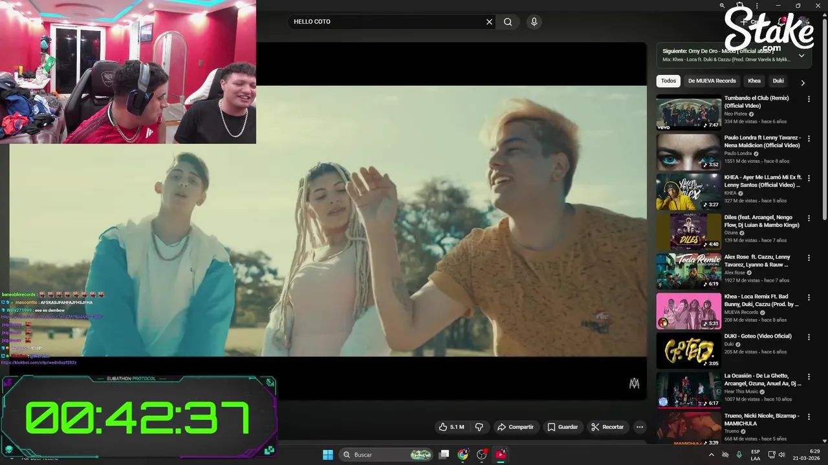This screenshot has height=465, width=828.
Task: Open options menu for La Ocasión video
Action: point(809,376)
